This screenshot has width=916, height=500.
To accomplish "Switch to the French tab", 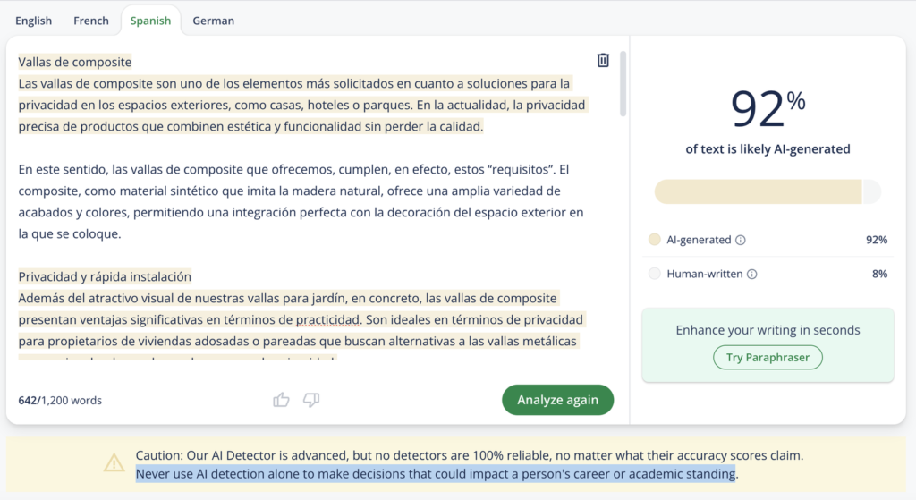I will pos(91,21).
